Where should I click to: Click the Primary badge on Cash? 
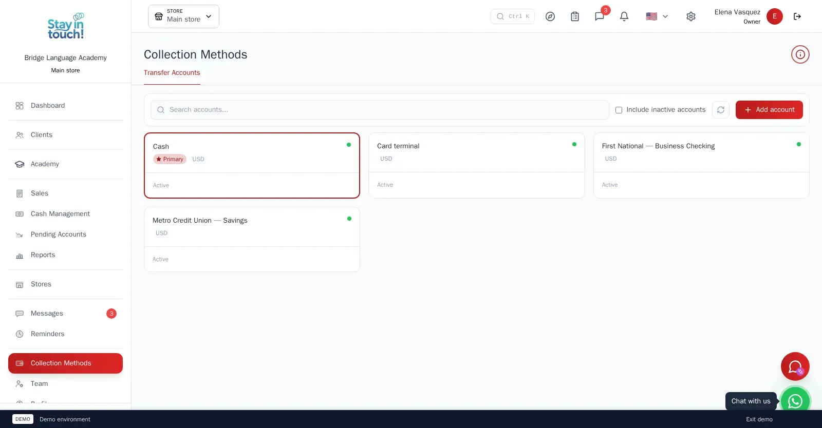(170, 159)
